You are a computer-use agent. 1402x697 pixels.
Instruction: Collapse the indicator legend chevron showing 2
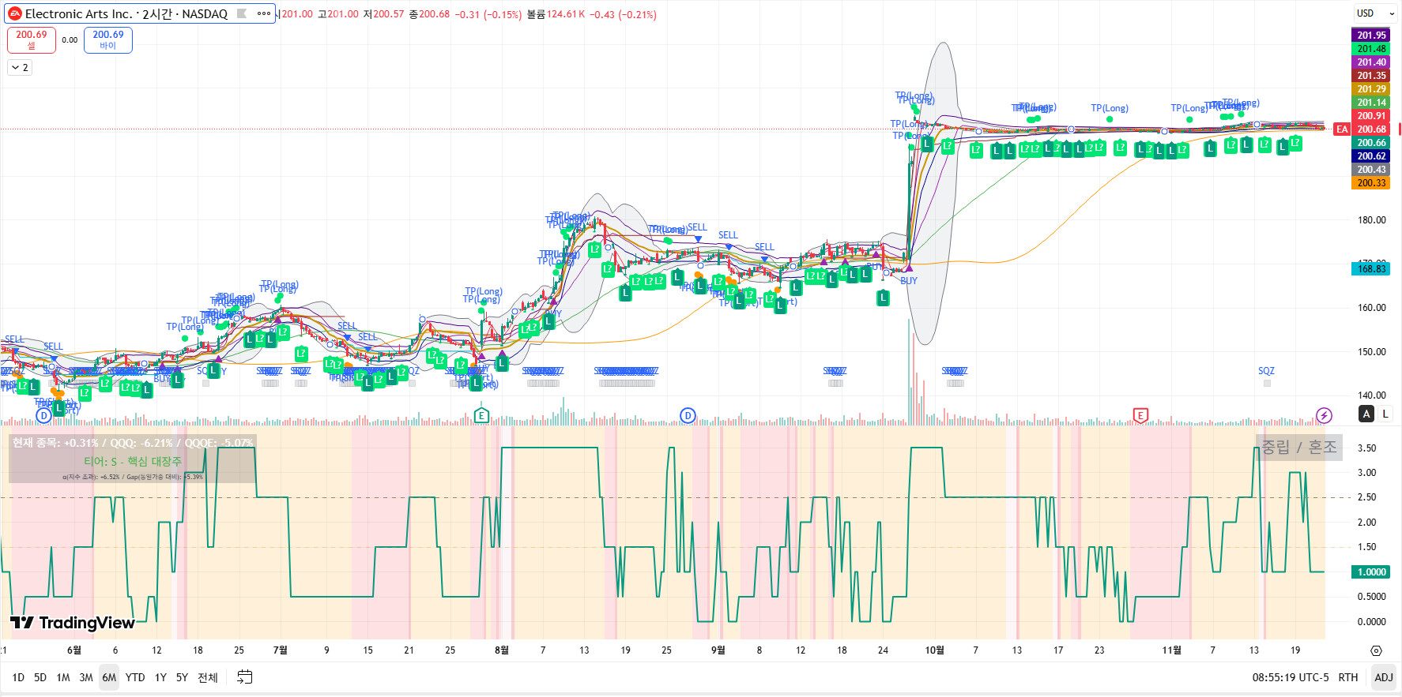point(20,68)
